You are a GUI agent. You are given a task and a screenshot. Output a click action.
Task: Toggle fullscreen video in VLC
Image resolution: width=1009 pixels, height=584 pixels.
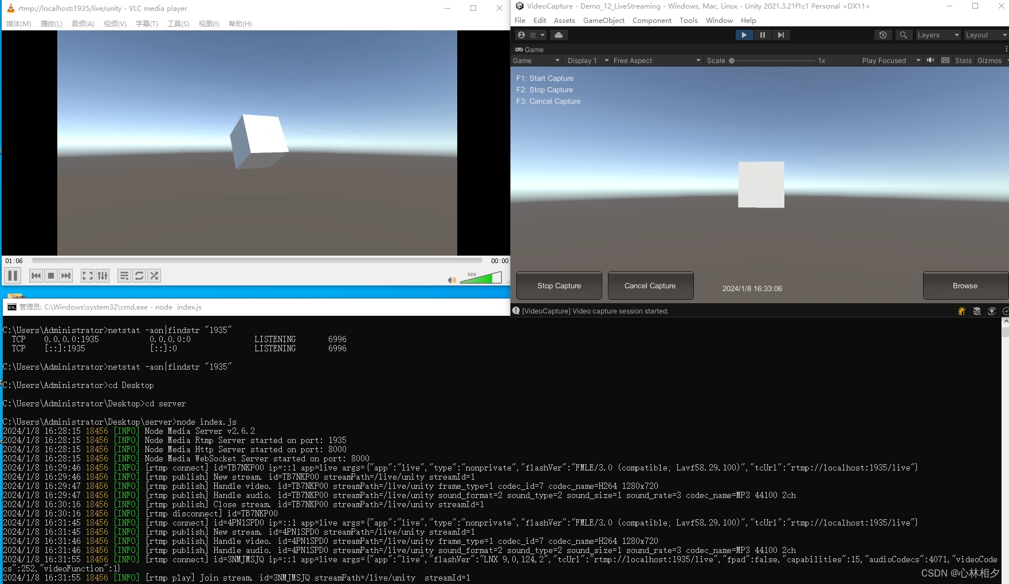click(87, 276)
